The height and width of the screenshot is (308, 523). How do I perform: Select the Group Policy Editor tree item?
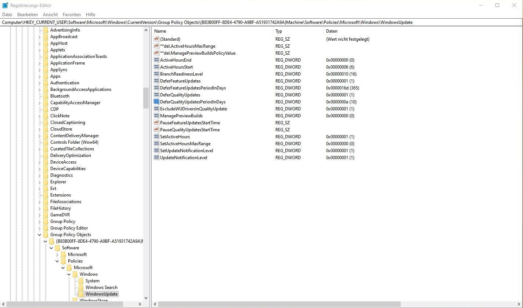pyautogui.click(x=69, y=228)
